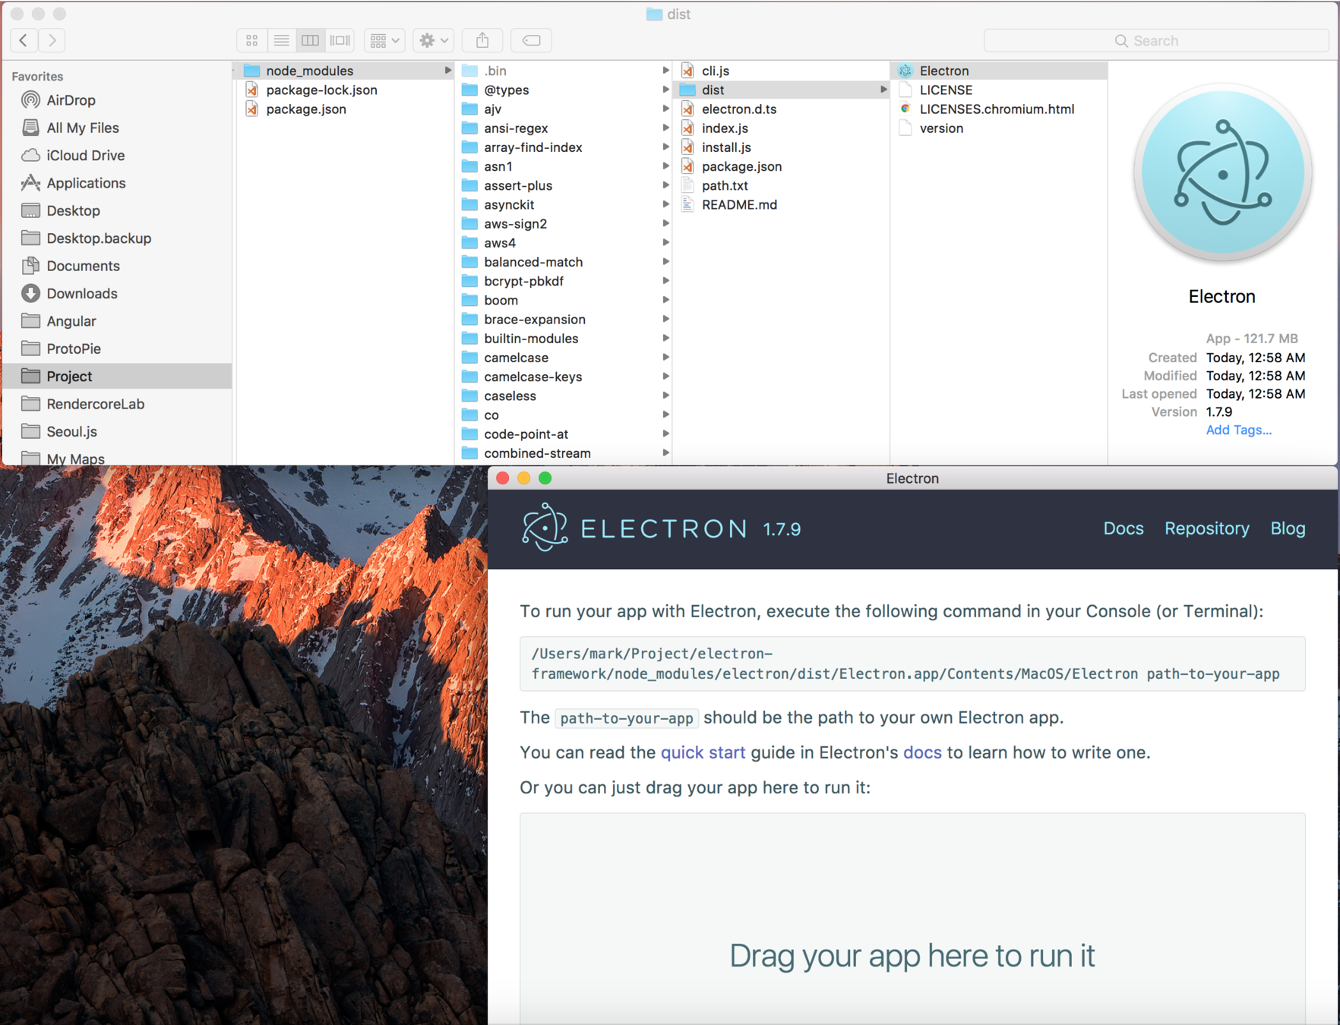Select the .bin folder
Screen dimensions: 1340x1025
tap(564, 71)
